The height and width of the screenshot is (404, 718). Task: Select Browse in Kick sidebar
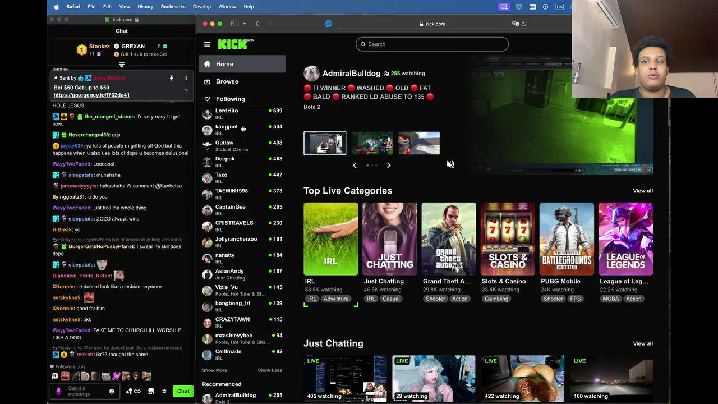coord(242,81)
